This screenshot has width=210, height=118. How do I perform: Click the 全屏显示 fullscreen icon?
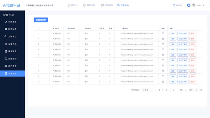coord(174,5)
